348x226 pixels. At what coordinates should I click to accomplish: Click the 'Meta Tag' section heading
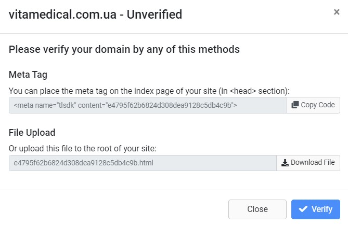coord(28,75)
